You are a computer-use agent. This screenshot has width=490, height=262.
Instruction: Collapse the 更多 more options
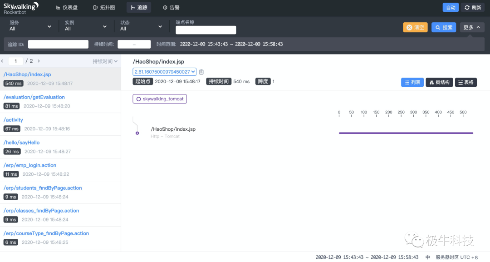pos(472,28)
